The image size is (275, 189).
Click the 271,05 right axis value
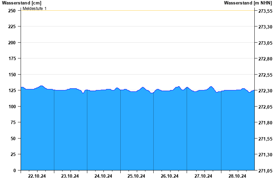265,170
